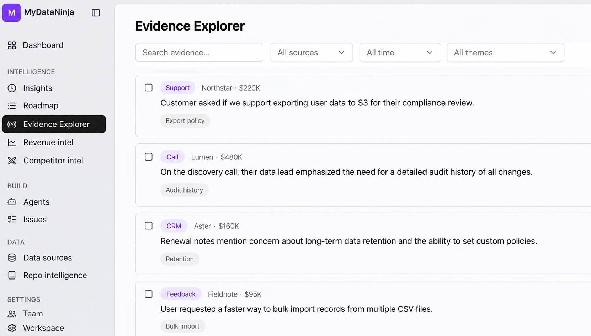Open the All themes dropdown
The height and width of the screenshot is (336, 591).
click(x=505, y=53)
